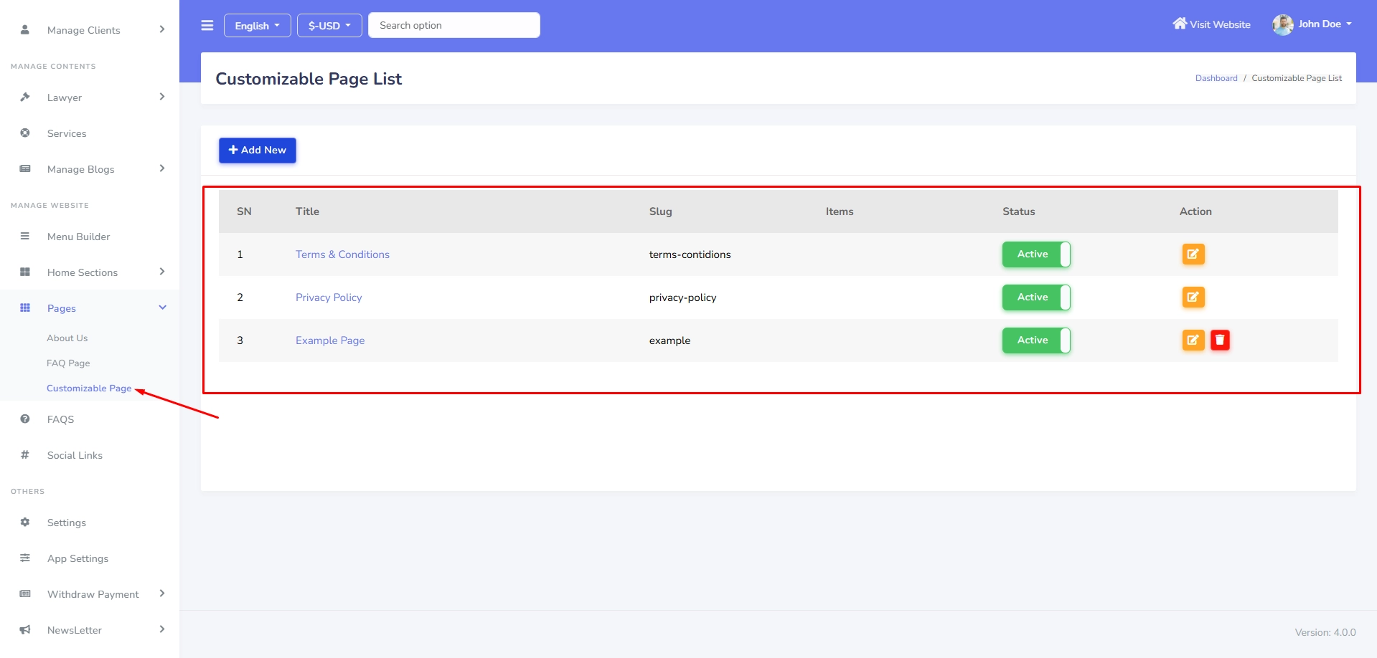The width and height of the screenshot is (1377, 658).
Task: Click the NewsLetter megaphone icon
Action: coord(25,629)
